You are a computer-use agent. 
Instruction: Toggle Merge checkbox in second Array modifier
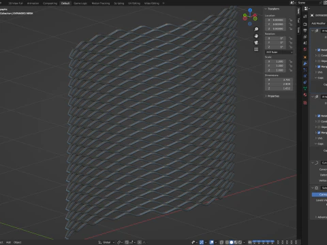(319, 133)
